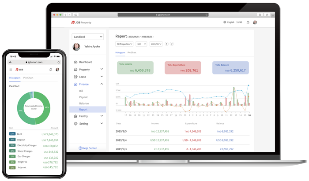Switch to the Pie Chart tab on desktop
The width and height of the screenshot is (309, 181).
132,52
